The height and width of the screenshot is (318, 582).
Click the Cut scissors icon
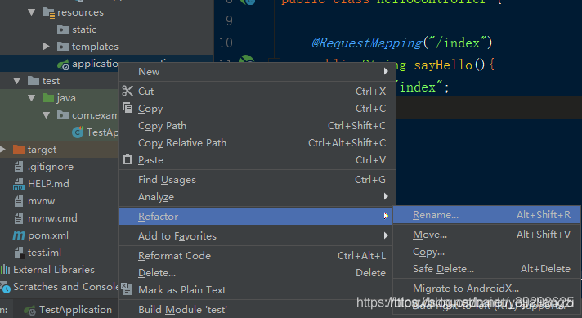pyautogui.click(x=128, y=91)
